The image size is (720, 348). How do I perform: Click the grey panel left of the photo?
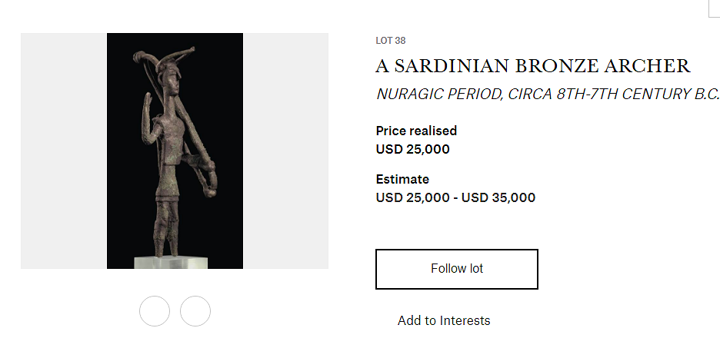(63, 151)
